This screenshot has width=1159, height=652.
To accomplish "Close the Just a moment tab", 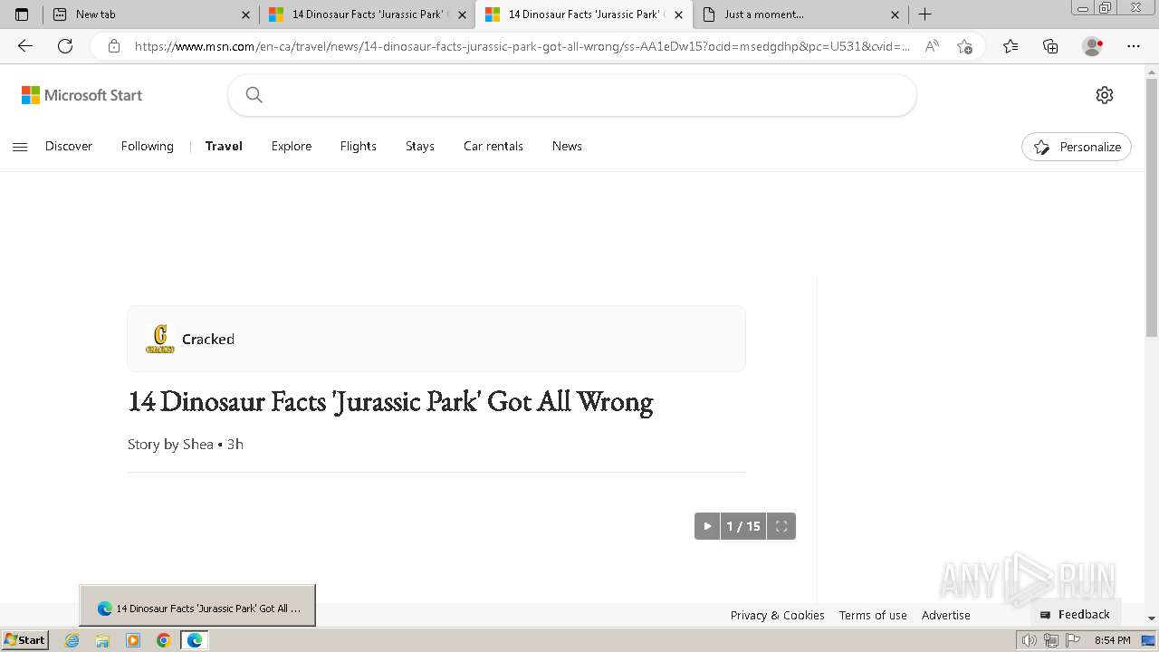I will (895, 14).
